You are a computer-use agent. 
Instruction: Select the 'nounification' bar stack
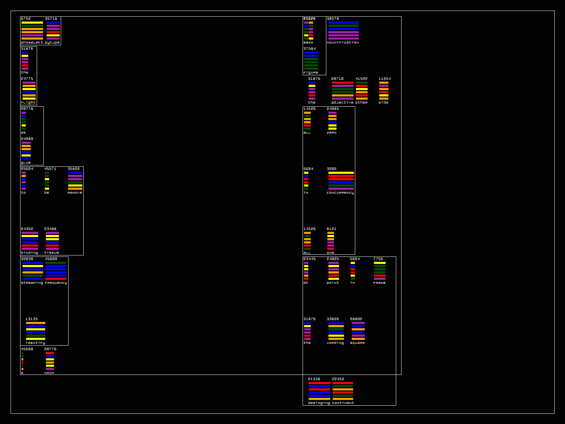tap(343, 30)
